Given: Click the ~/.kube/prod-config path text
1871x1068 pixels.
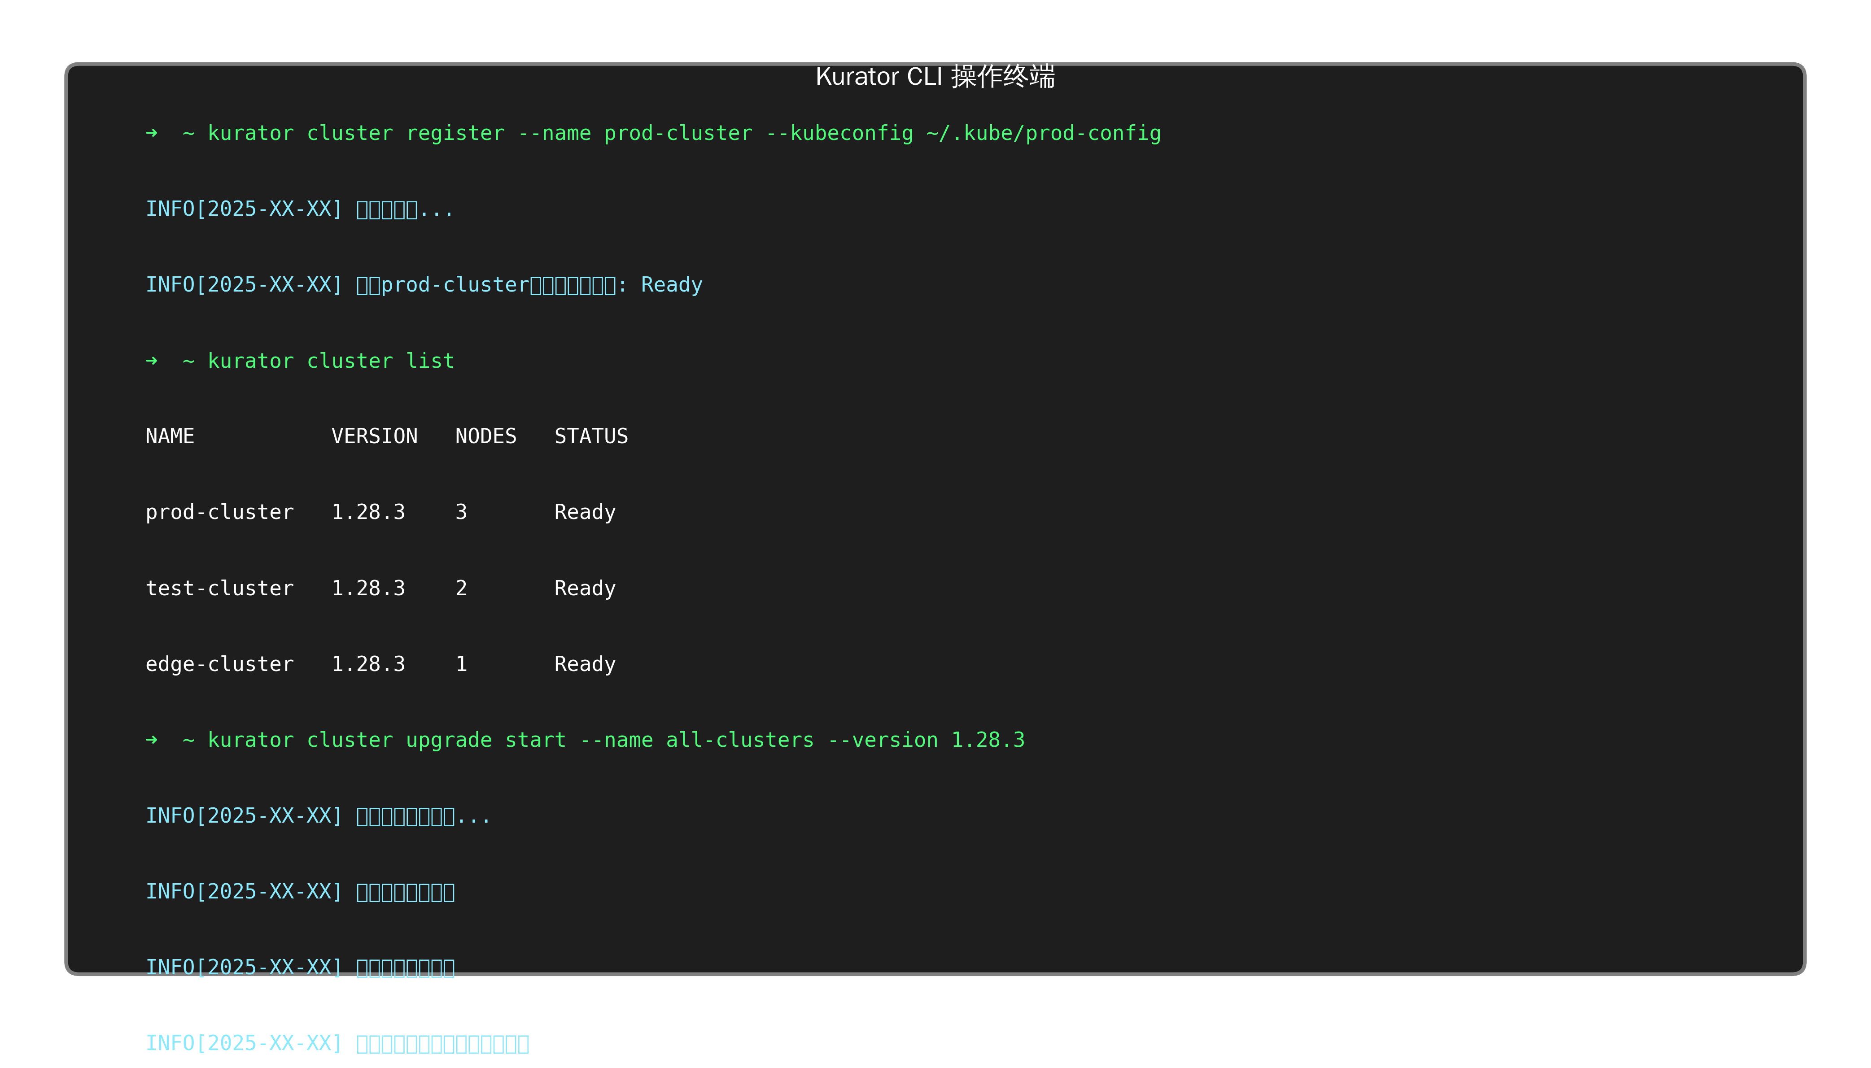Looking at the screenshot, I should point(1043,134).
